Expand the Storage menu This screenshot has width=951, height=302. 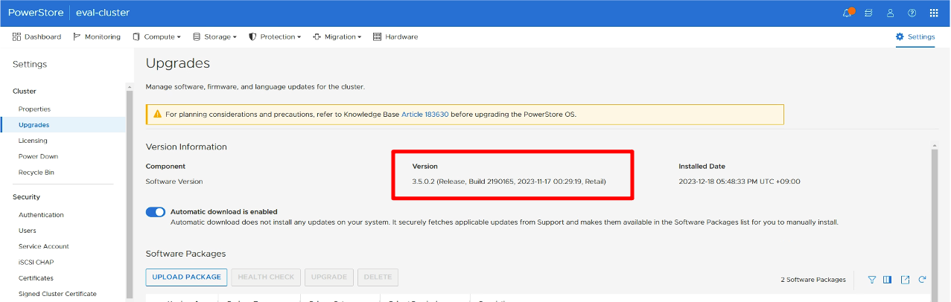(214, 36)
